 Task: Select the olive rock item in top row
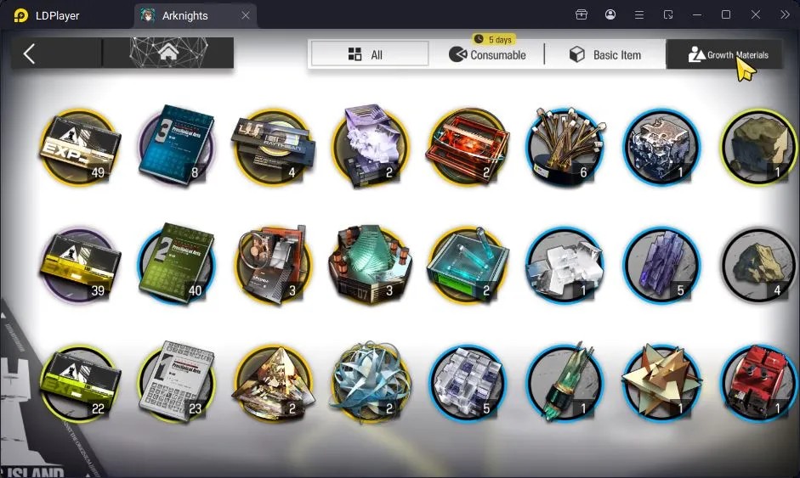759,147
